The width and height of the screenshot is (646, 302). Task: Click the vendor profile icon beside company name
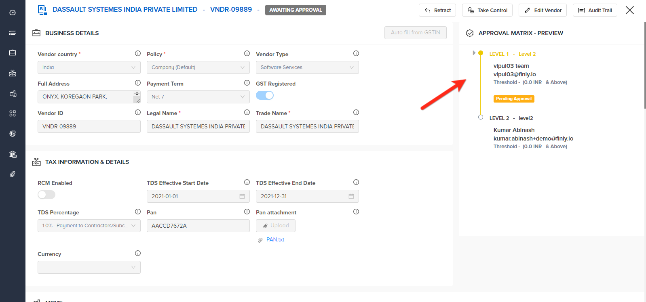tap(42, 10)
